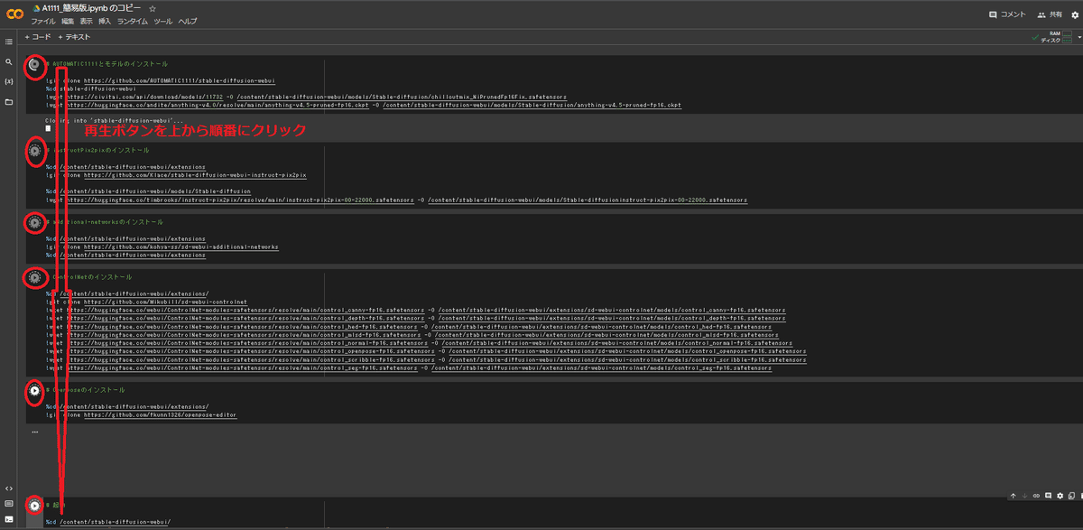Open the 表示 menu
1083x530 pixels.
tap(86, 21)
